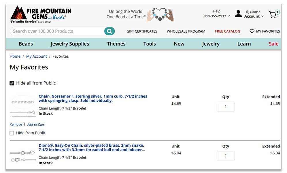Expand the Account dropdown chevron
This screenshot has height=173, width=287.
point(263,16)
